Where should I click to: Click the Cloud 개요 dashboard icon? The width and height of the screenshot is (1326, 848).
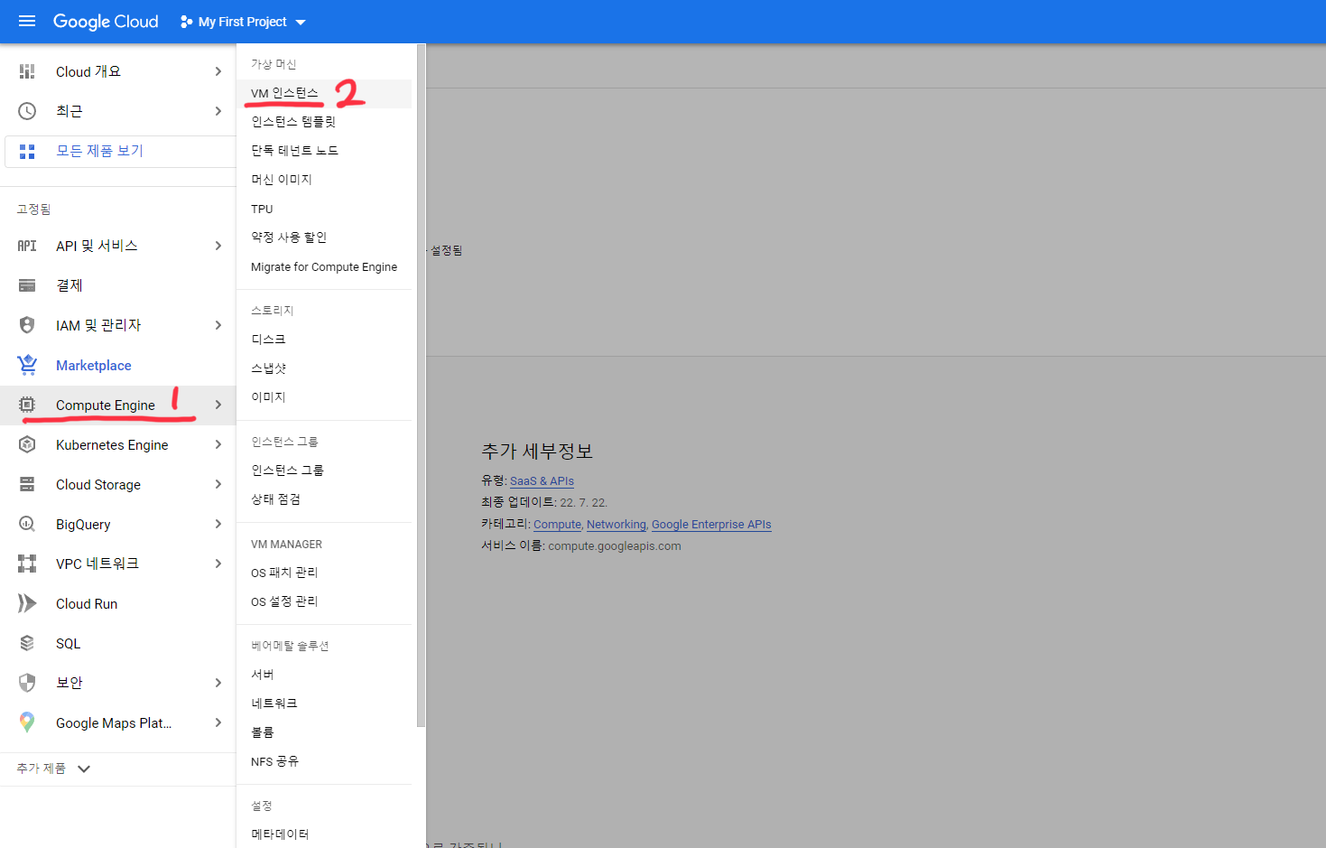(27, 71)
